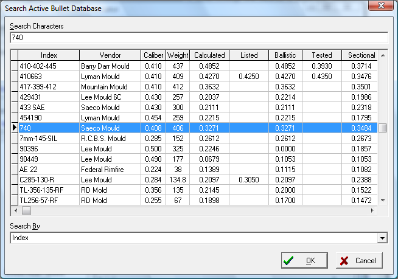Click the Vendor column header

tap(110, 55)
